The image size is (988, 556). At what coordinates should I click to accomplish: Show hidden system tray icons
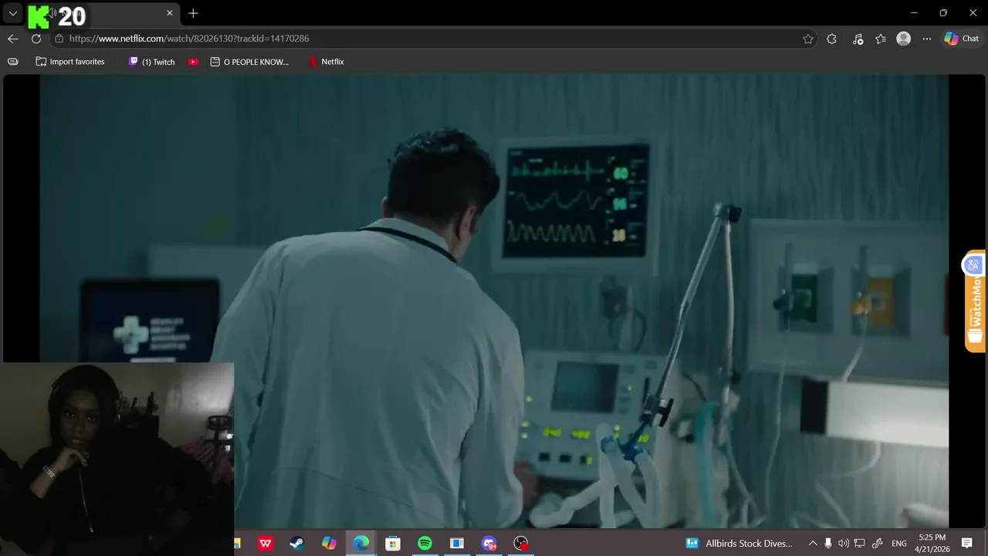[x=812, y=544]
